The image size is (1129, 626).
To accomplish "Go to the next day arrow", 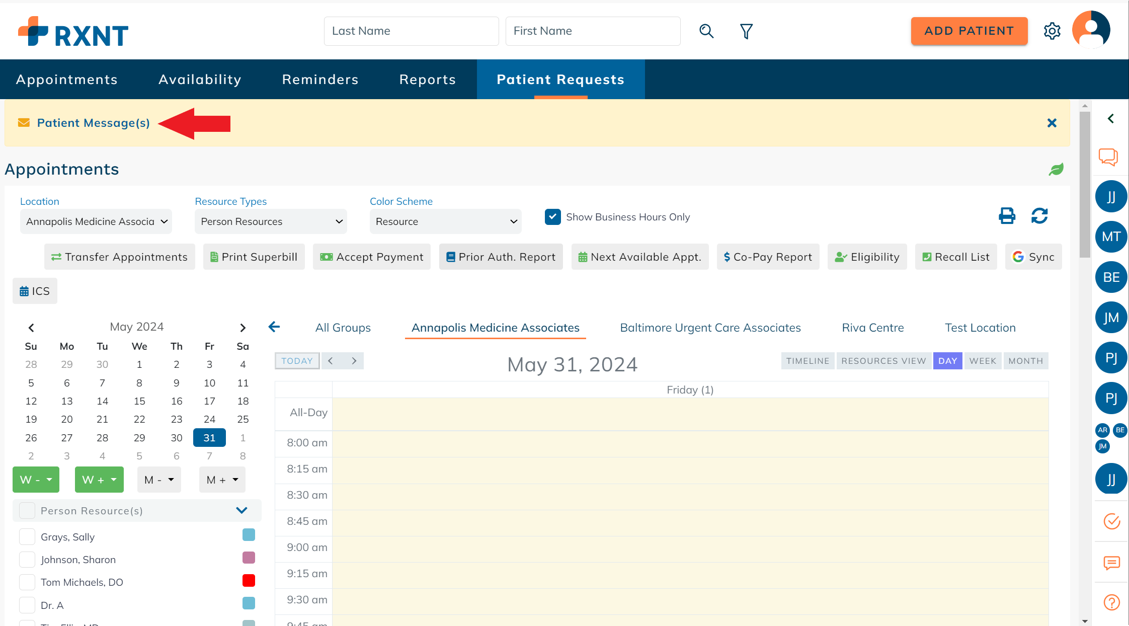I will coord(354,361).
